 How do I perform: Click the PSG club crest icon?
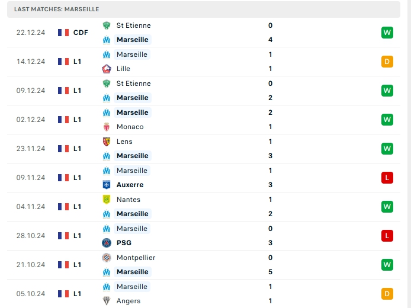tap(107, 243)
